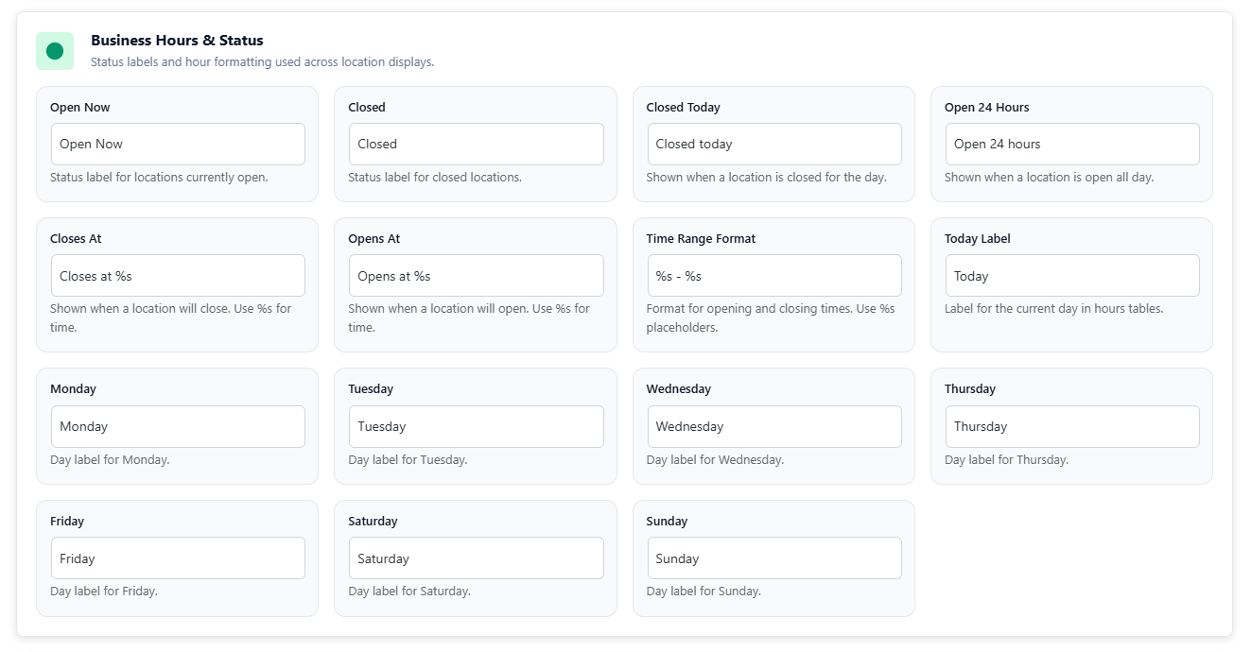Click 'Day label for Tuesday.' helper text
The height and width of the screenshot is (652, 1251).
pyautogui.click(x=408, y=460)
